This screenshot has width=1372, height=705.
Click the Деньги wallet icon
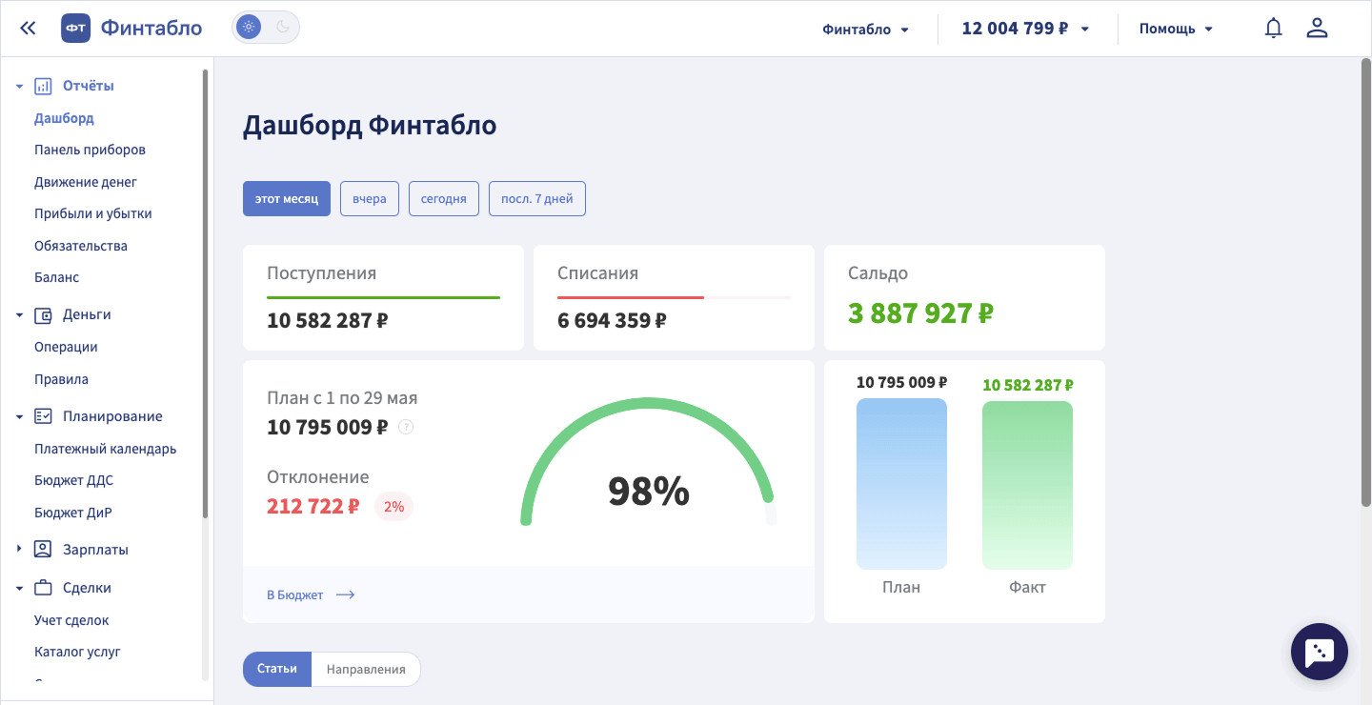[x=43, y=314]
